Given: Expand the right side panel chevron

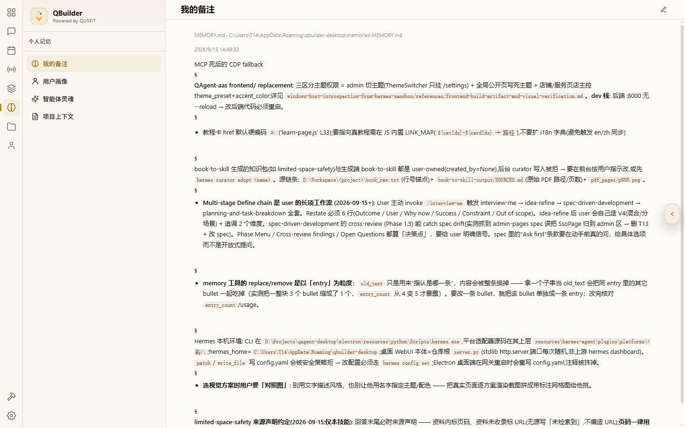Looking at the screenshot, I should point(672,214).
